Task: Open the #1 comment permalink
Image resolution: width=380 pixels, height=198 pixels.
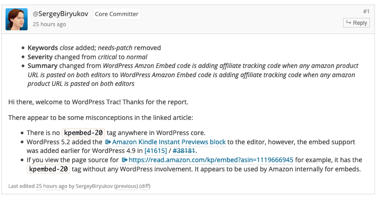Action: (x=366, y=11)
